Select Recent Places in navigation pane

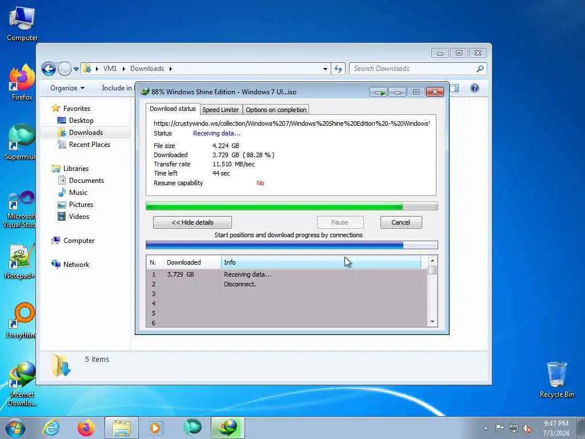click(90, 145)
